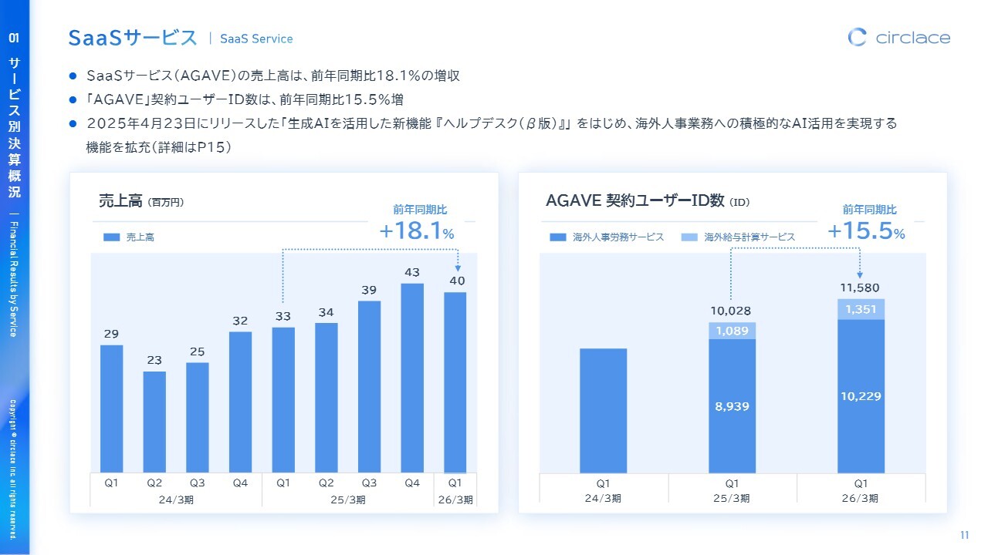Select the SaaSサービス slide title
Screen dimensions: 988x555
pyautogui.click(x=133, y=38)
